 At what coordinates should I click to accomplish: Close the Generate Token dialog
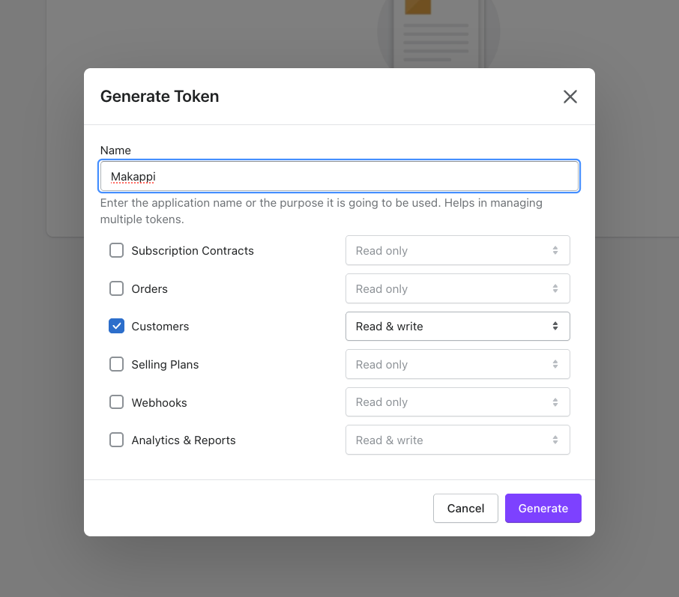570,97
